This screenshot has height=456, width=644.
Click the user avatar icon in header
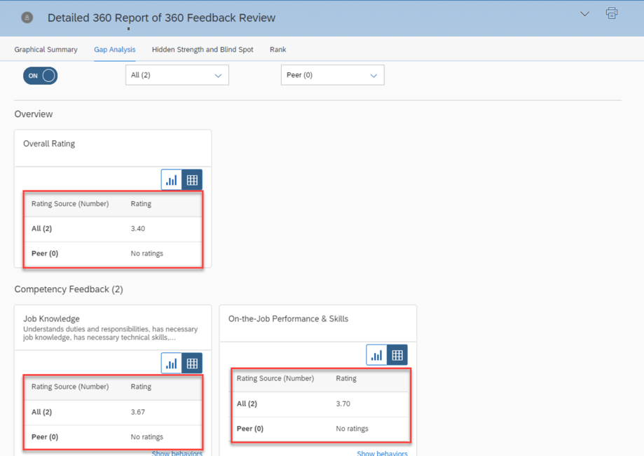coord(27,18)
